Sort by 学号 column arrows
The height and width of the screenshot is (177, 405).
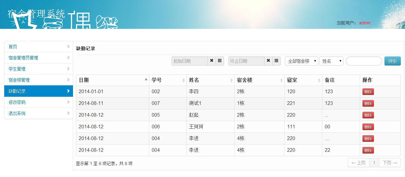pos(183,80)
